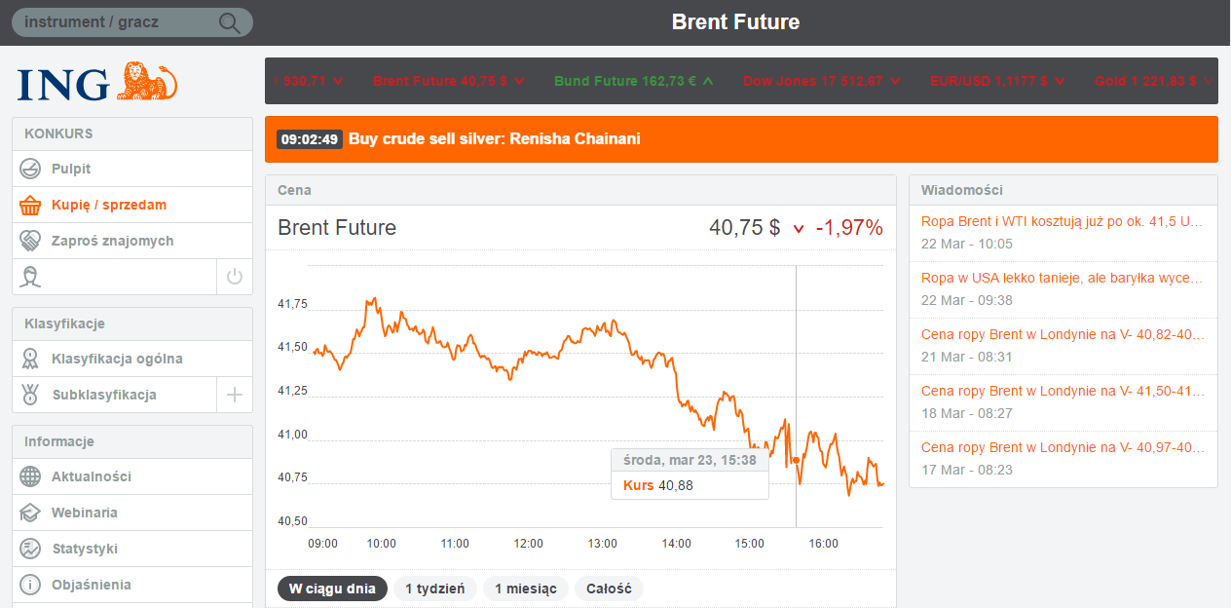Switch chart to 1 tydzień
The width and height of the screenshot is (1231, 608).
[x=434, y=589]
